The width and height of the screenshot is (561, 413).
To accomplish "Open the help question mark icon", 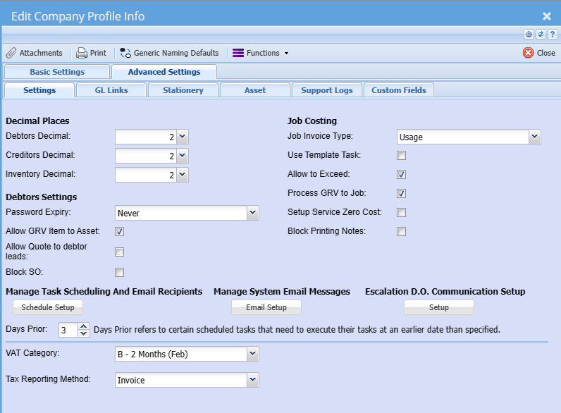I will coord(552,34).
